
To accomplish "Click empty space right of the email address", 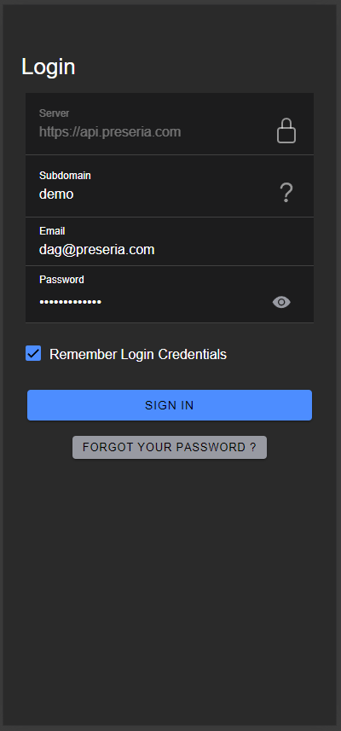I will click(233, 250).
